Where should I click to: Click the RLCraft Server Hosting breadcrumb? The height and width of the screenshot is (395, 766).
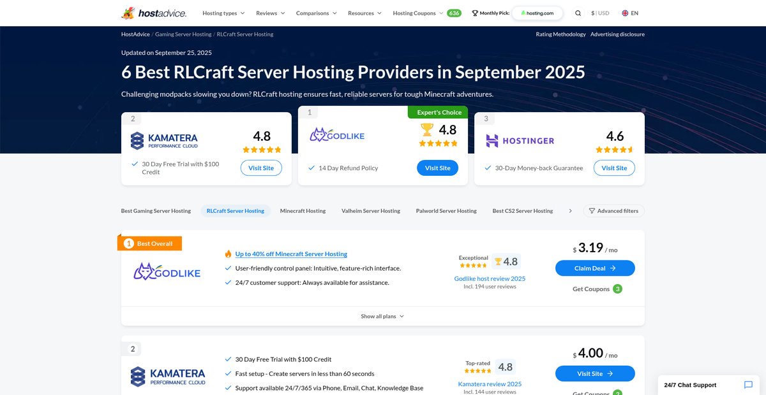pyautogui.click(x=245, y=34)
